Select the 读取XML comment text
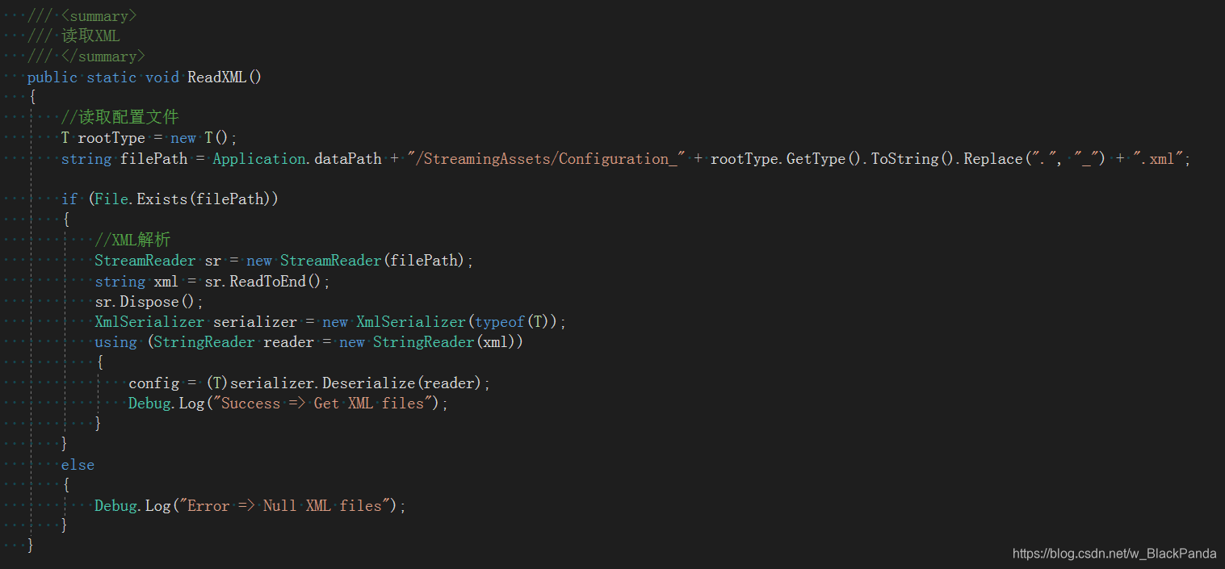Viewport: 1225px width, 569px height. click(91, 36)
